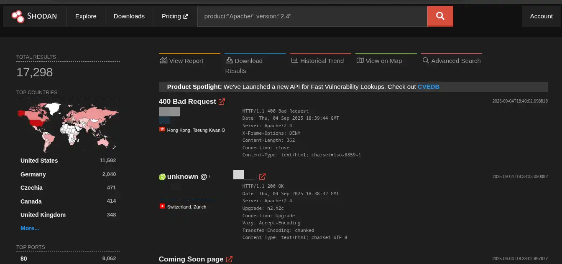Follow the CVEDB link in Product Spotlight
Screen dimensions: 562x264
[x=428, y=87]
